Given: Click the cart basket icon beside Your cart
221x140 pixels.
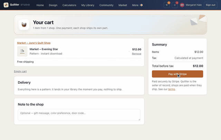Looking at the screenshot, I should click(x=24, y=25).
